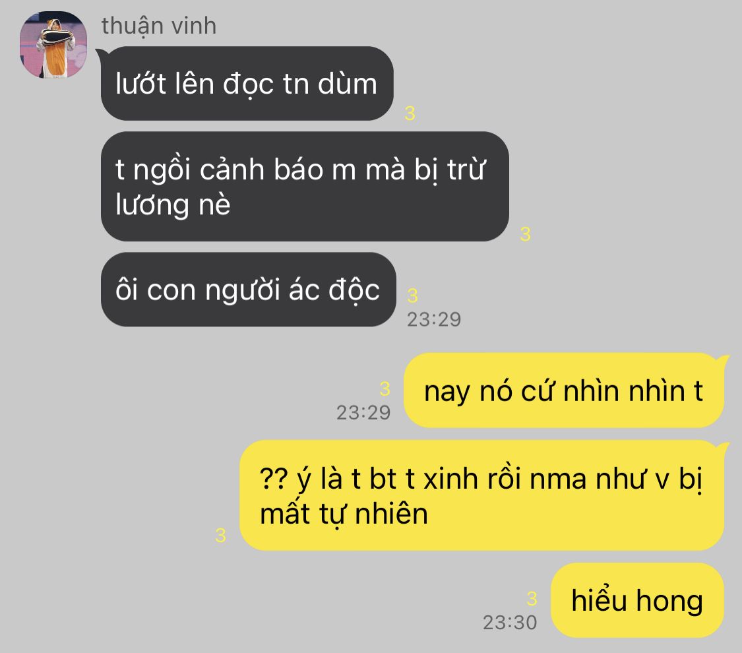Select the 'ôi con người ác độc' message

click(249, 290)
